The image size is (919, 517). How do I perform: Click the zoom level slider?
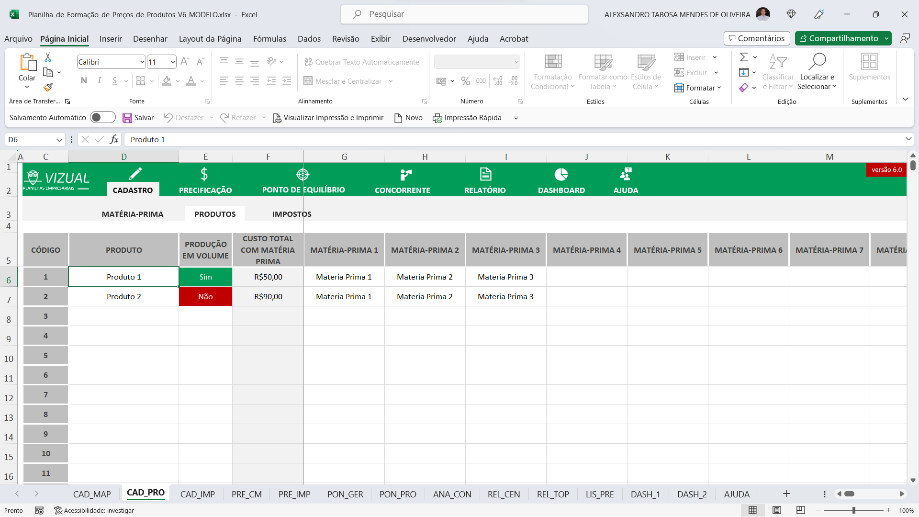[x=853, y=510]
